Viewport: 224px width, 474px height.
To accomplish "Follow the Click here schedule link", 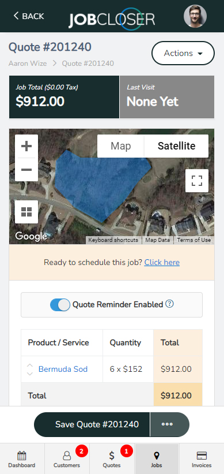I will click(162, 262).
